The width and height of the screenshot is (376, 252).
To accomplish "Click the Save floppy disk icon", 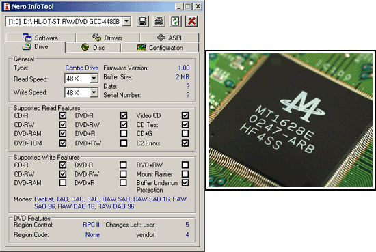I will point(143,22).
